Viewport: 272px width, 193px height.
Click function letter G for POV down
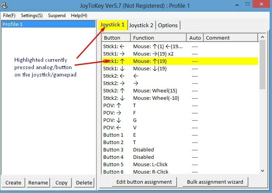coord(135,120)
